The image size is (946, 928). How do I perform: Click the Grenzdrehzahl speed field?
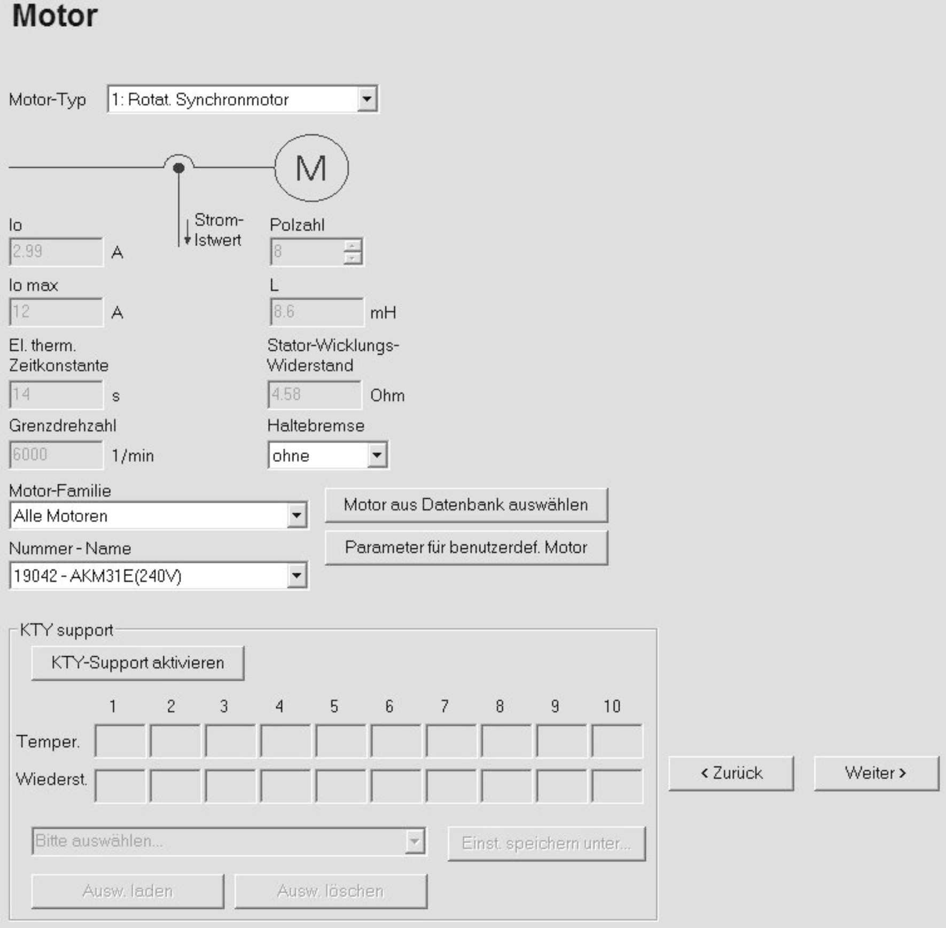(56, 455)
